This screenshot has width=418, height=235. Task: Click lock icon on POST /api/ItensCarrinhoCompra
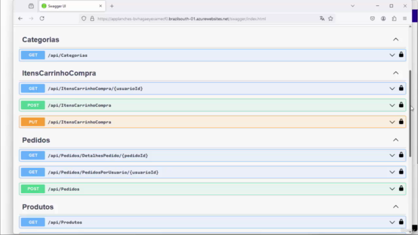click(x=401, y=104)
